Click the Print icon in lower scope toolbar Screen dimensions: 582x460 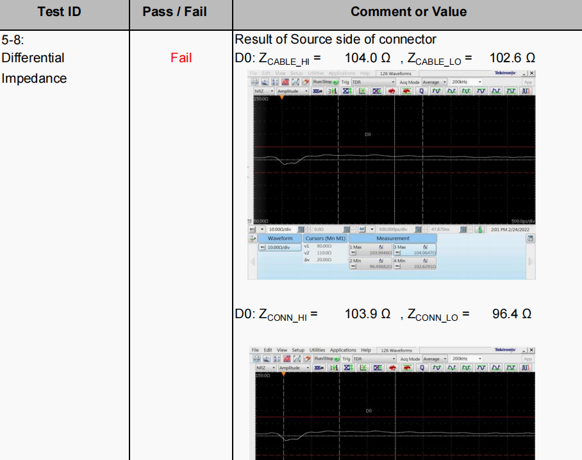pyautogui.click(x=254, y=359)
